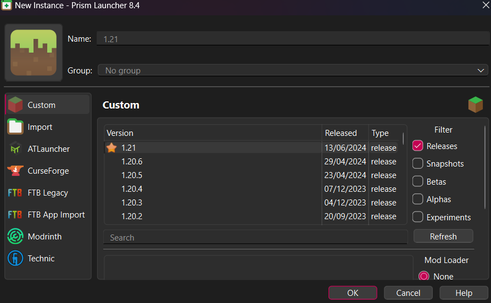Enable the Betas filter checkbox

click(x=418, y=181)
